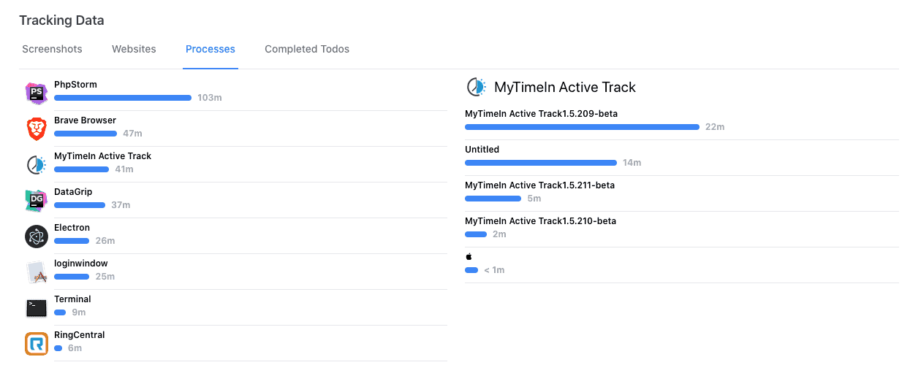Click the PhpStorm app icon
This screenshot has width=921, height=365.
pos(37,93)
